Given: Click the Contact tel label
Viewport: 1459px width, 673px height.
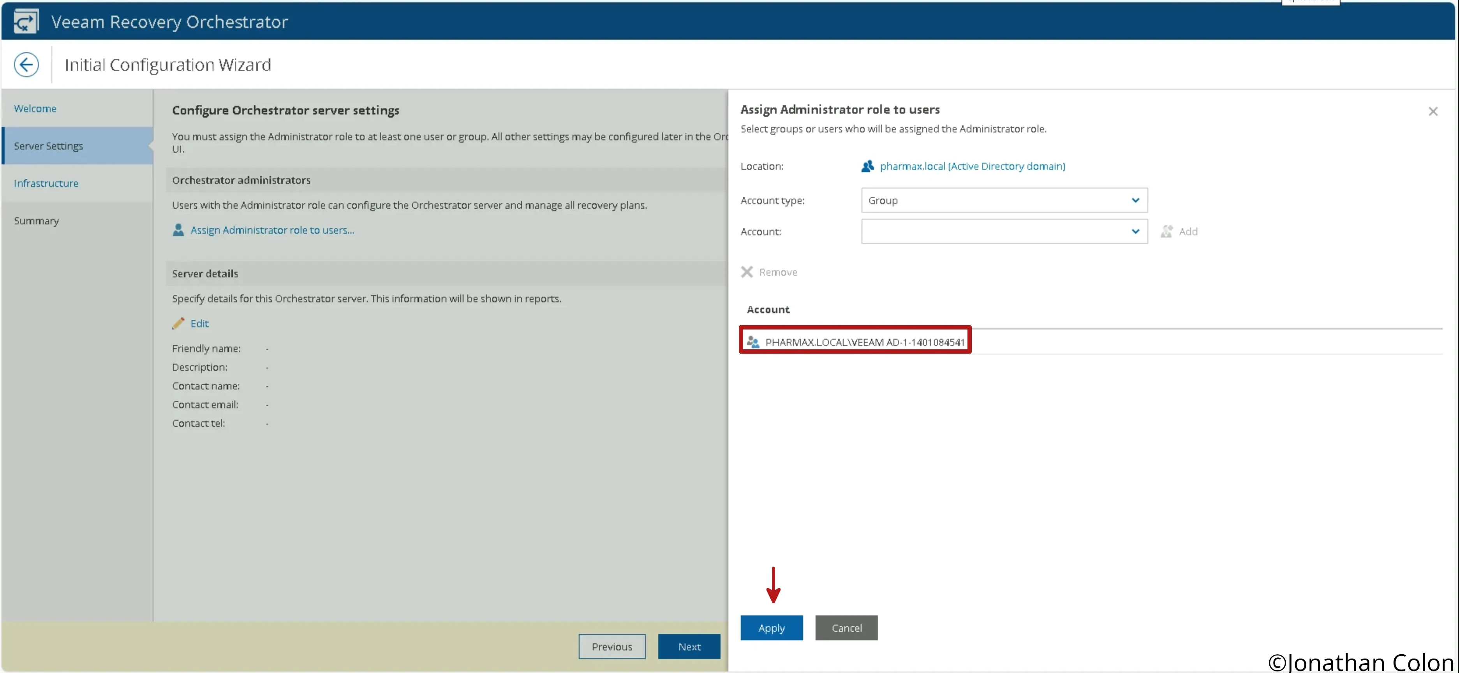Looking at the screenshot, I should pyautogui.click(x=198, y=423).
